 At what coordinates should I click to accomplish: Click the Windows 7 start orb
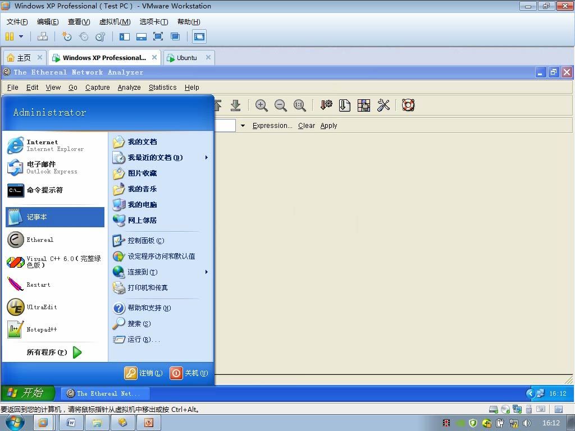(15, 423)
